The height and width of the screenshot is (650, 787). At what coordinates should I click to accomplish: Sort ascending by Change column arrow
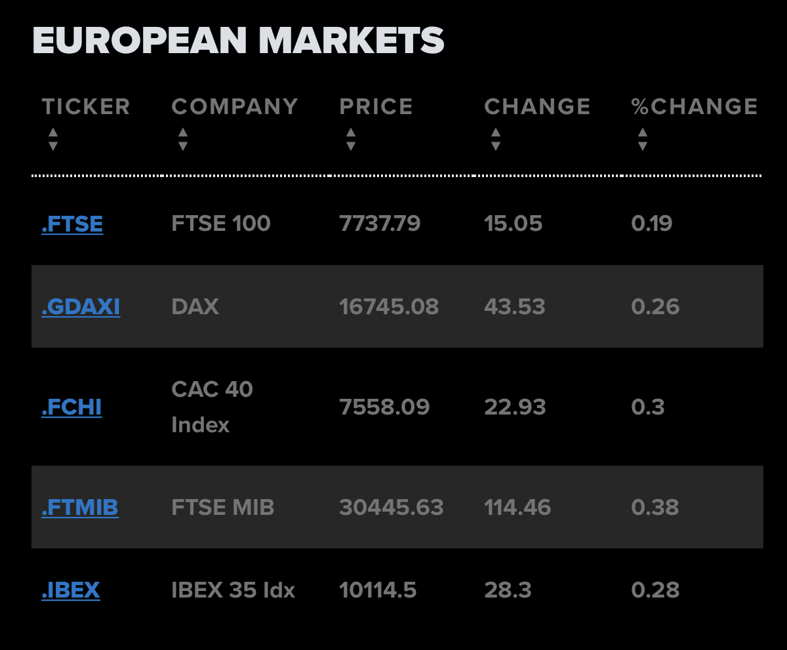(x=496, y=132)
